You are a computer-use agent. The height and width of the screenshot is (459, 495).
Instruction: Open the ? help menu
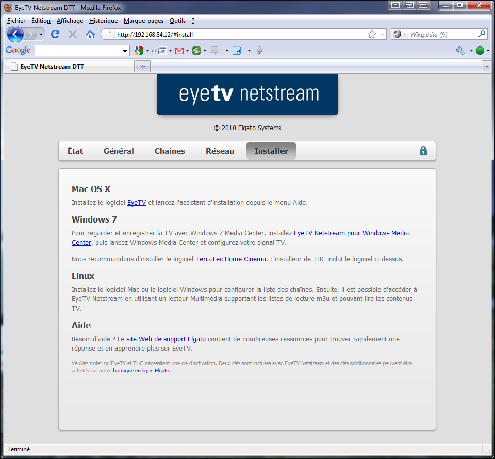click(x=193, y=21)
